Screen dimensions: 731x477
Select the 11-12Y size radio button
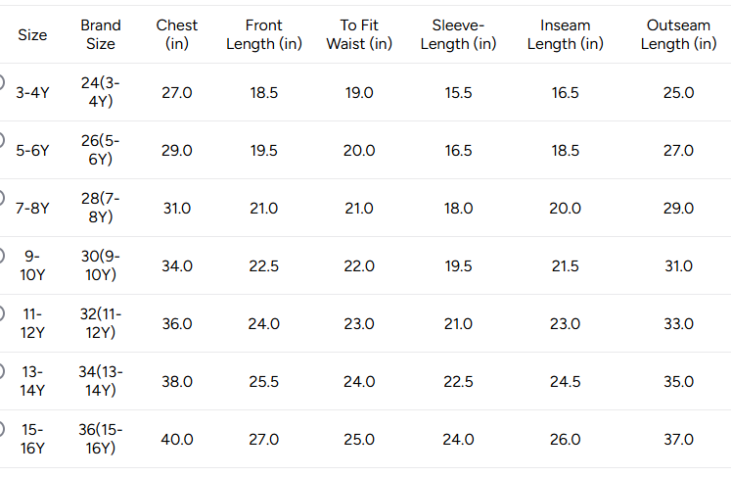pos(1,313)
